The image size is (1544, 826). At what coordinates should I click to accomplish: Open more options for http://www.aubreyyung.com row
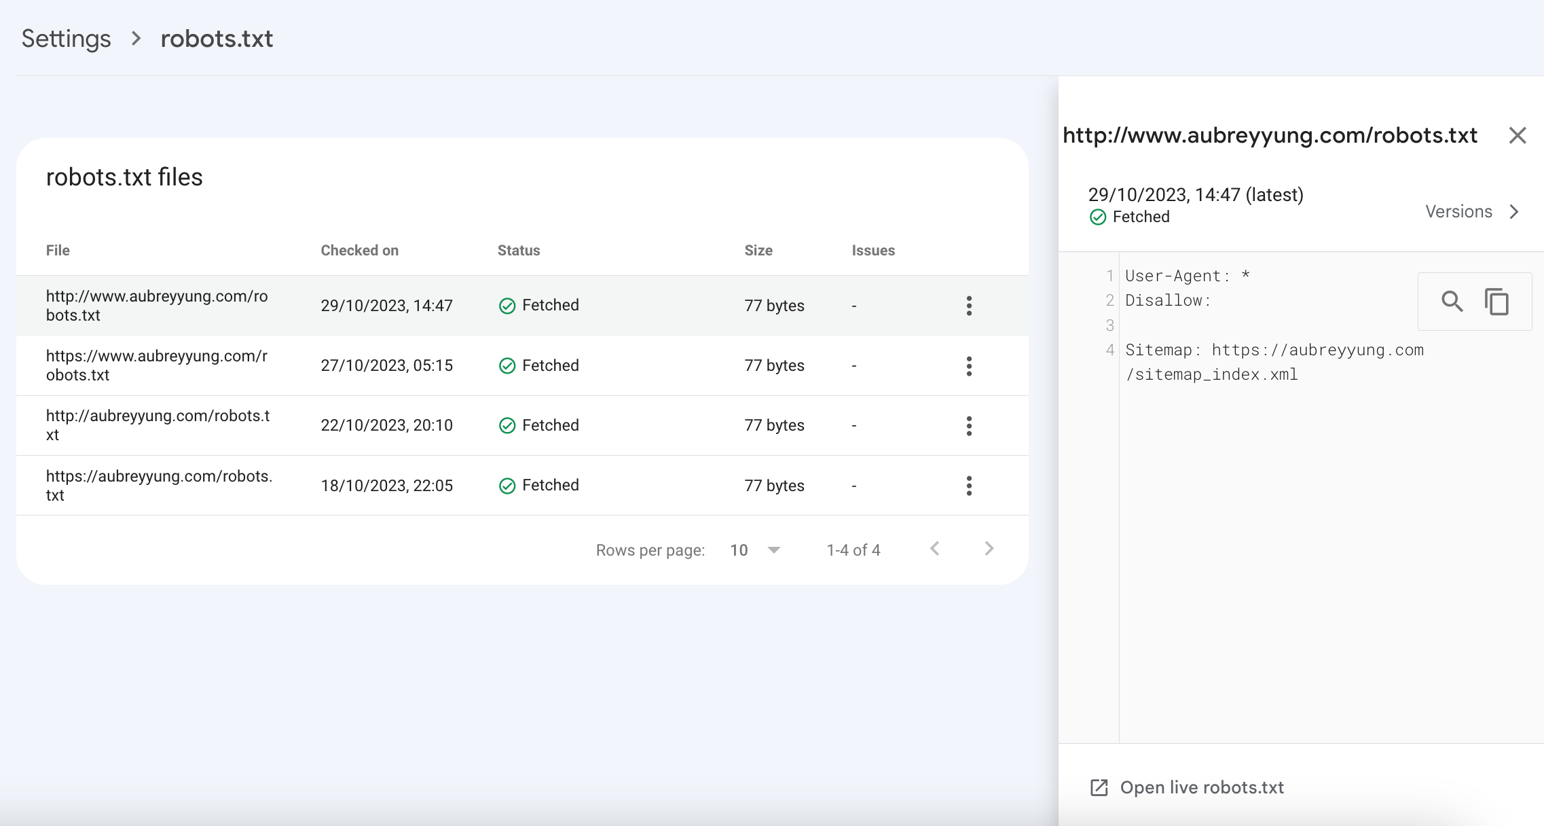[969, 306]
